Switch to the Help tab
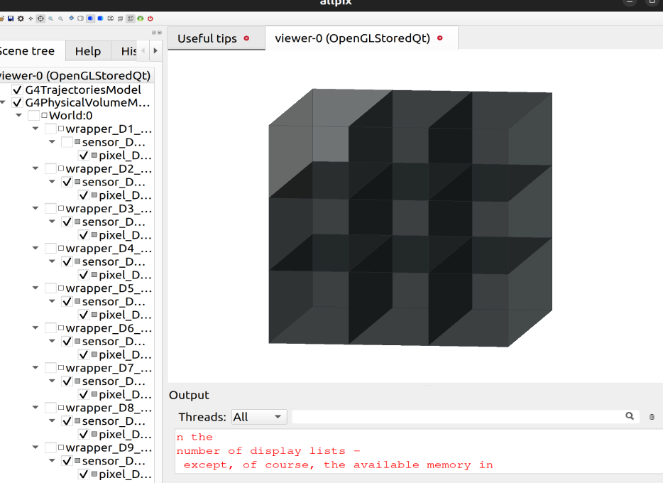This screenshot has width=663, height=483. [x=88, y=51]
